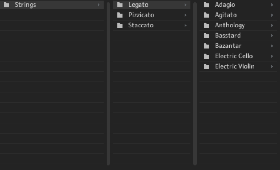Click the Adagio folder icon
280x170 pixels.
click(206, 5)
